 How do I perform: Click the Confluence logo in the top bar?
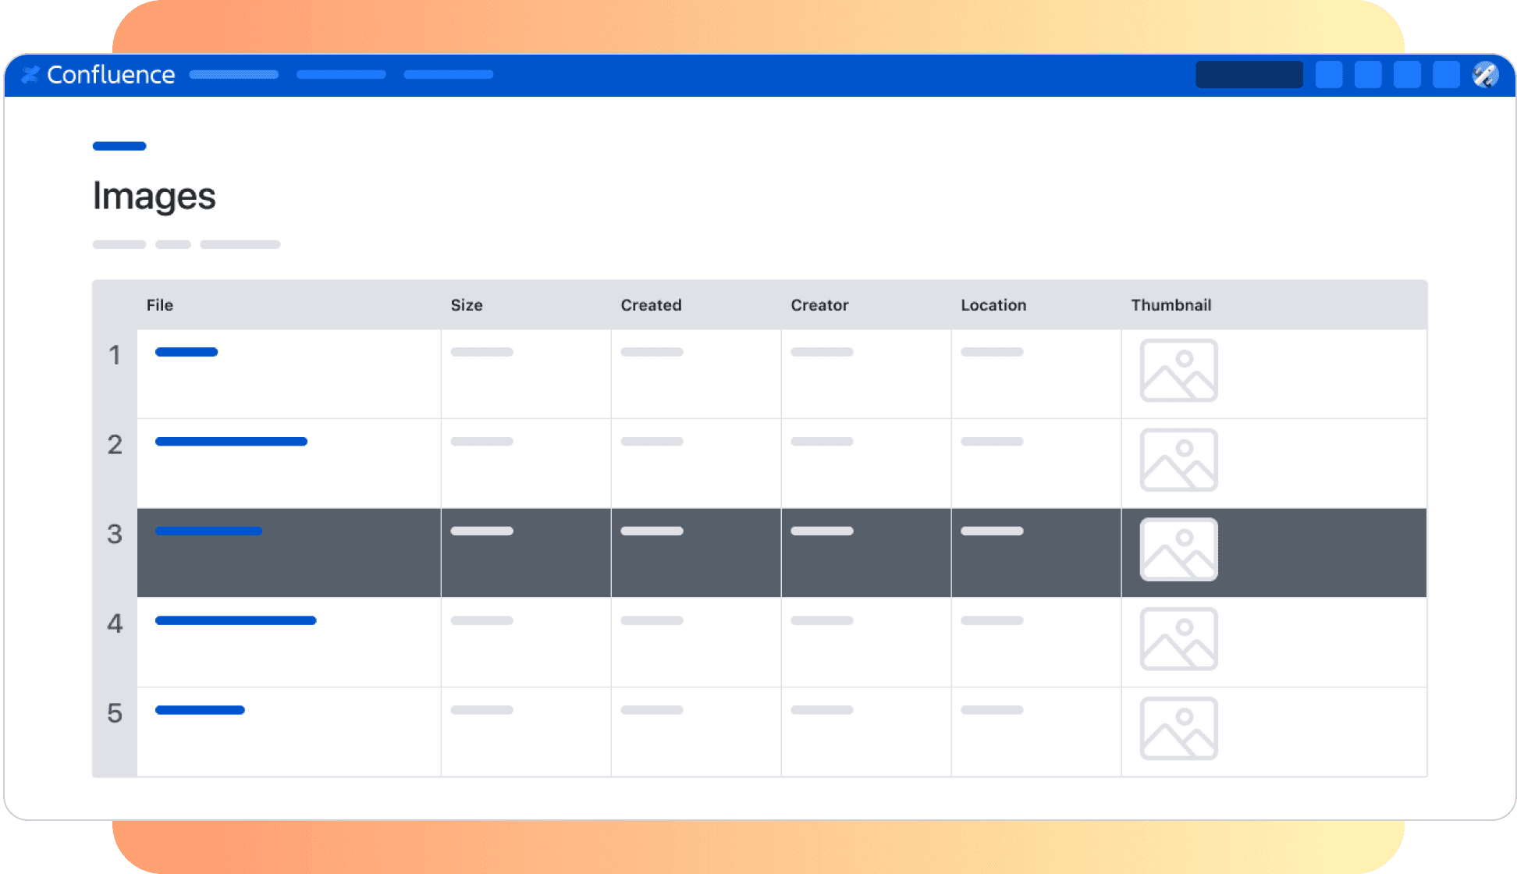[98, 74]
